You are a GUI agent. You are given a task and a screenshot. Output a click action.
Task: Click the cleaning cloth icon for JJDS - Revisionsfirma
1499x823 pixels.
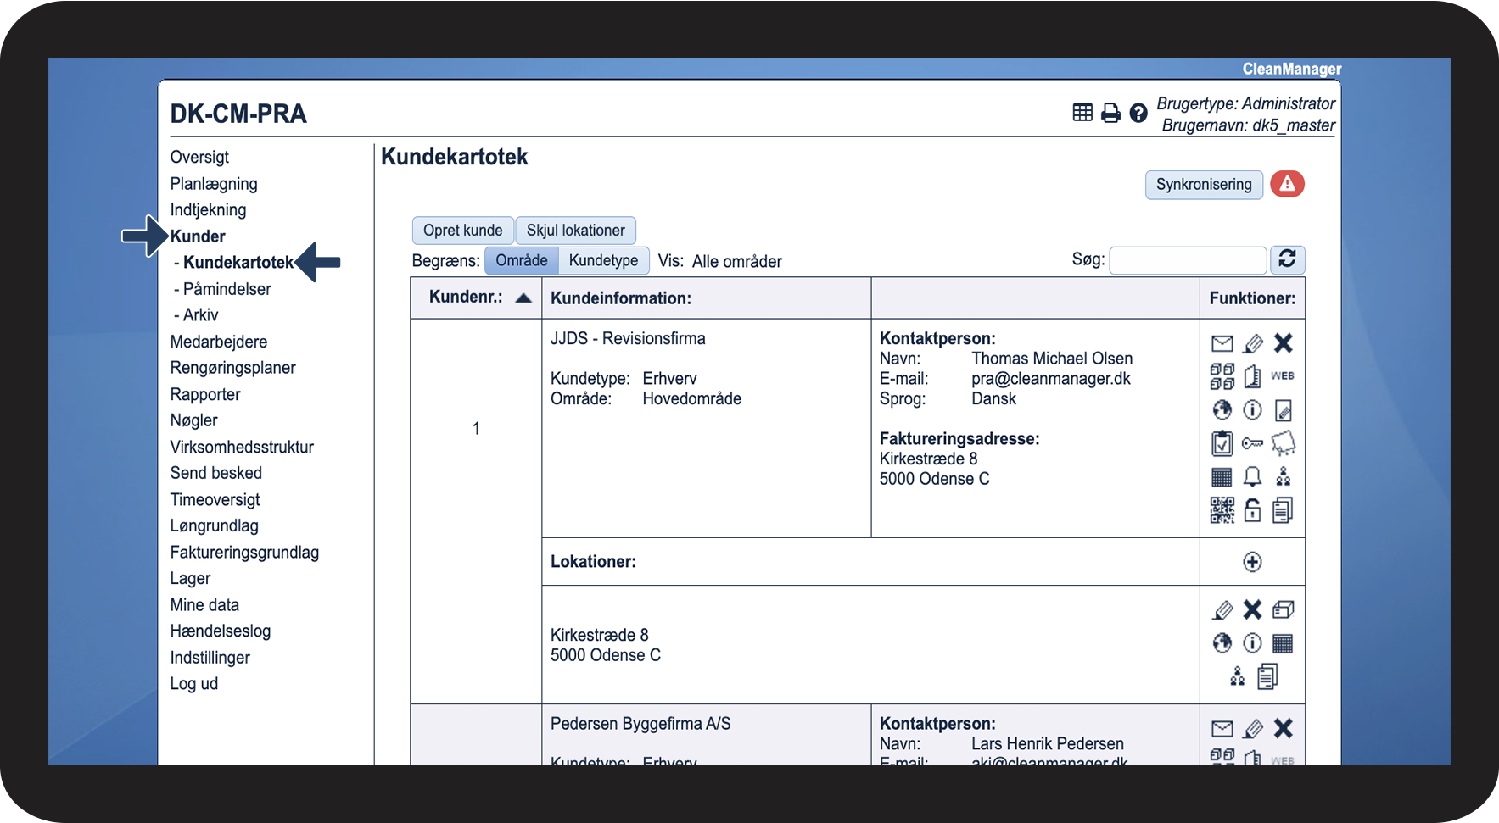coord(1284,442)
